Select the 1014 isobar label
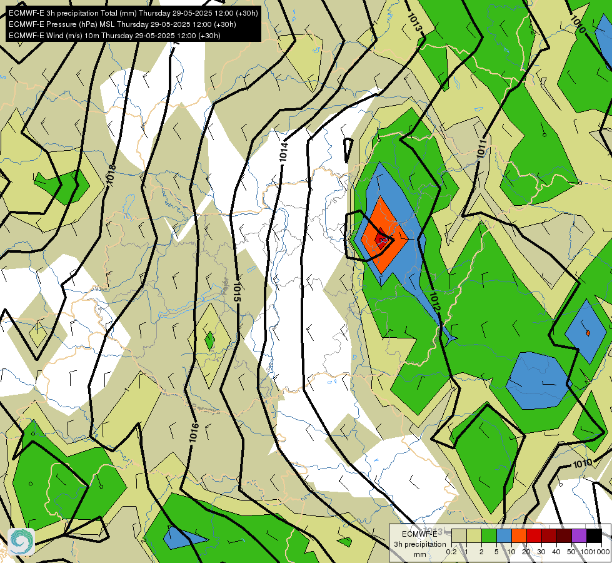This screenshot has width=612, height=563. click(283, 152)
